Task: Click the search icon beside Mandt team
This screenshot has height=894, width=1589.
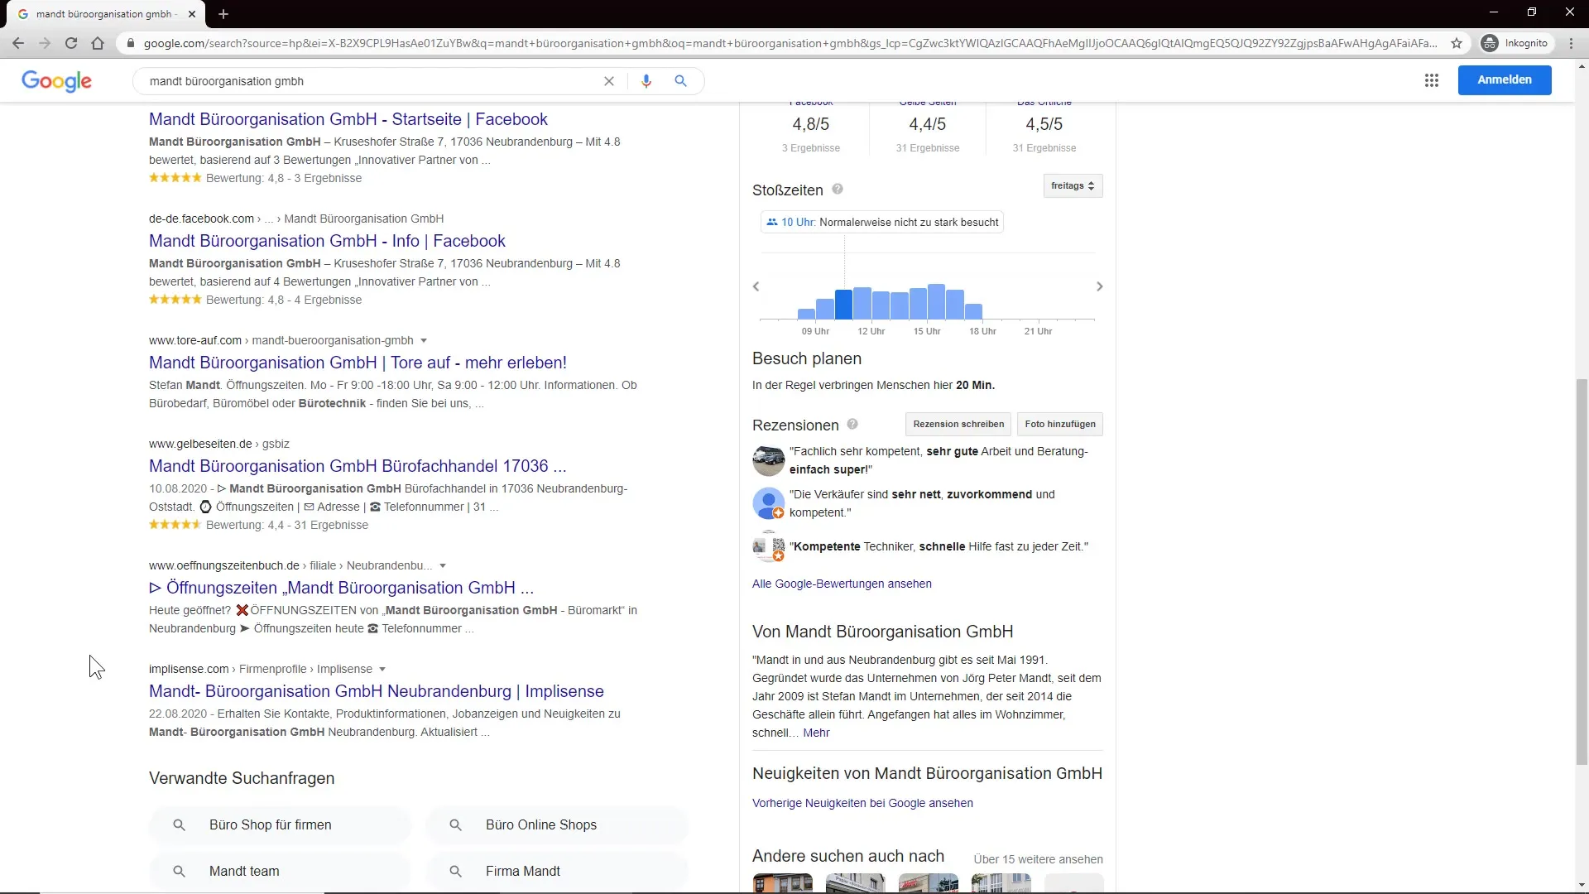Action: pos(179,872)
